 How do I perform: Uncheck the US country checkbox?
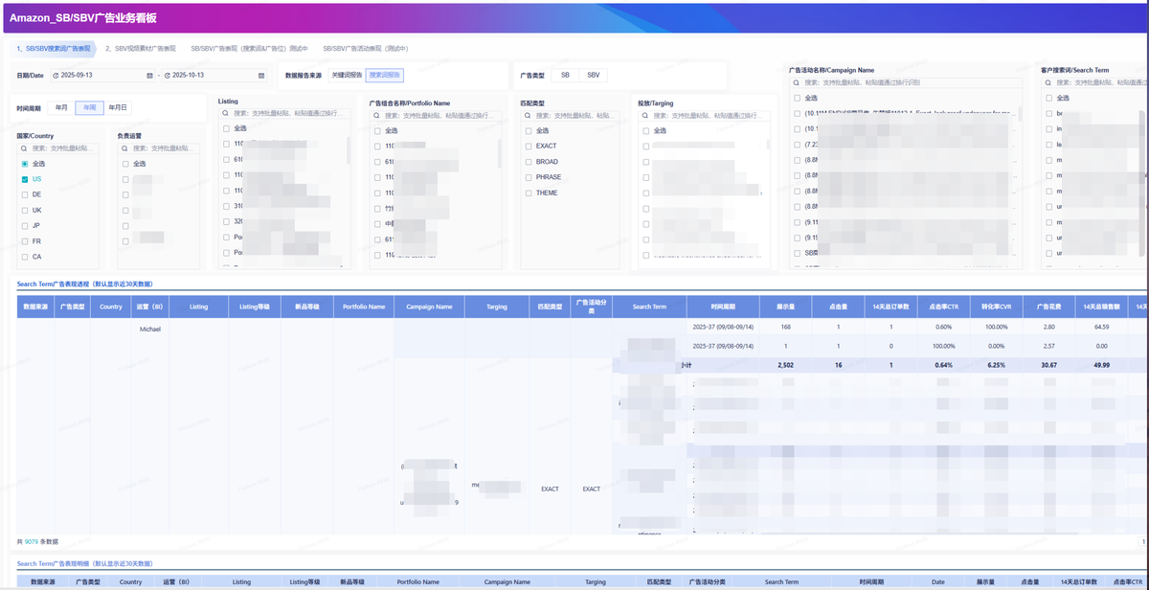click(25, 179)
